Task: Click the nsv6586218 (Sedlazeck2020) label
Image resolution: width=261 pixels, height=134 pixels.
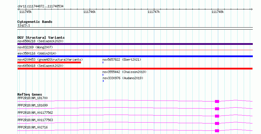Action: [x=40, y=41]
